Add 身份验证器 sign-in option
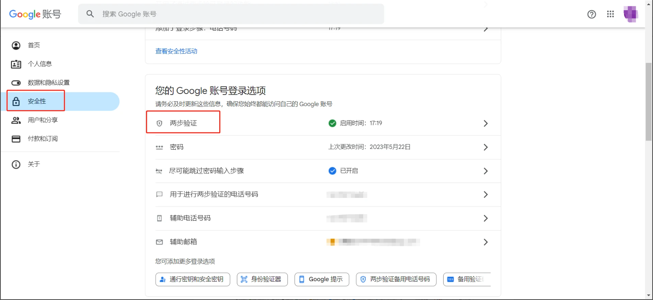Viewport: 653px width, 300px height. [x=262, y=279]
